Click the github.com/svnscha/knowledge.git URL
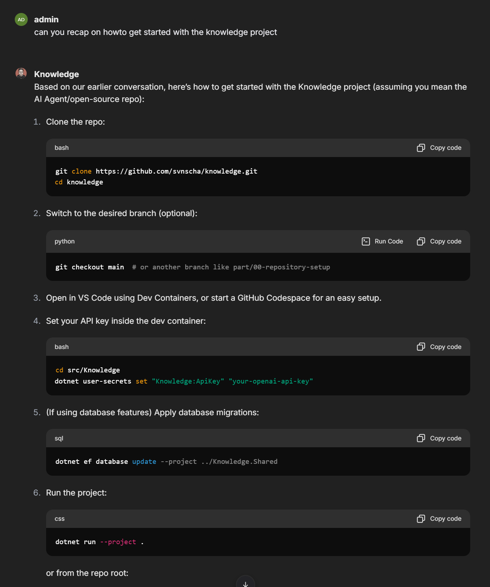The height and width of the screenshot is (587, 490). point(176,171)
